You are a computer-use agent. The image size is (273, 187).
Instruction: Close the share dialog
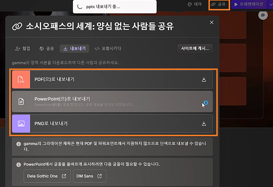tap(212, 22)
